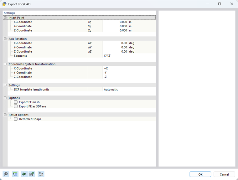Image resolution: width=238 pixels, height=180 pixels.
Task: Click the Insert Point section header text
Action: pyautogui.click(x=16, y=18)
